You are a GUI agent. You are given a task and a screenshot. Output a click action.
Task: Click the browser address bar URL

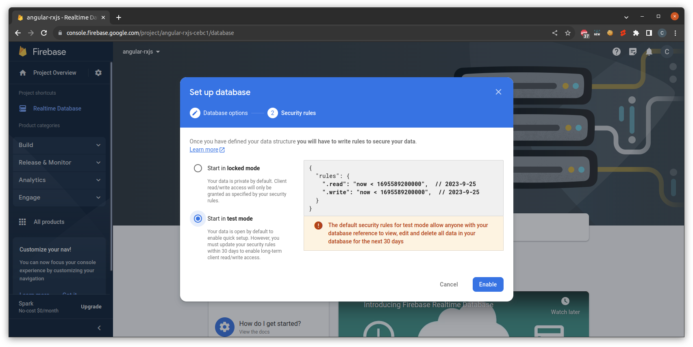[x=150, y=33]
